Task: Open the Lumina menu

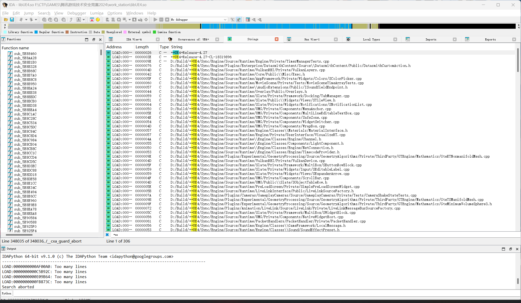Action: point(97,13)
